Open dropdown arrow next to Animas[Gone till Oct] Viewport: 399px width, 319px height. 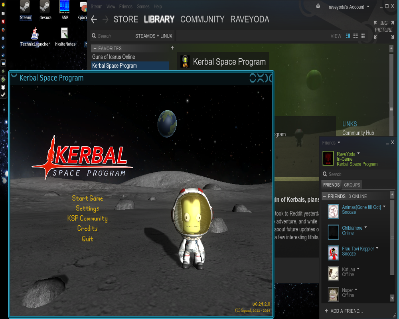[384, 207]
